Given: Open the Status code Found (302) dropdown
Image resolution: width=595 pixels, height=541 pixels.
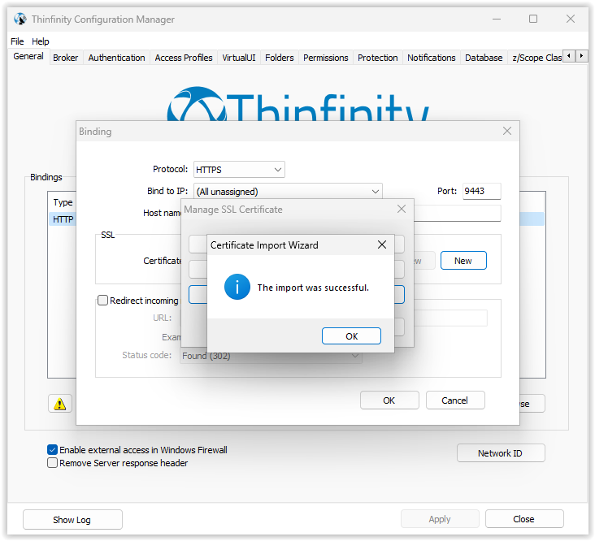Looking at the screenshot, I should pos(271,356).
